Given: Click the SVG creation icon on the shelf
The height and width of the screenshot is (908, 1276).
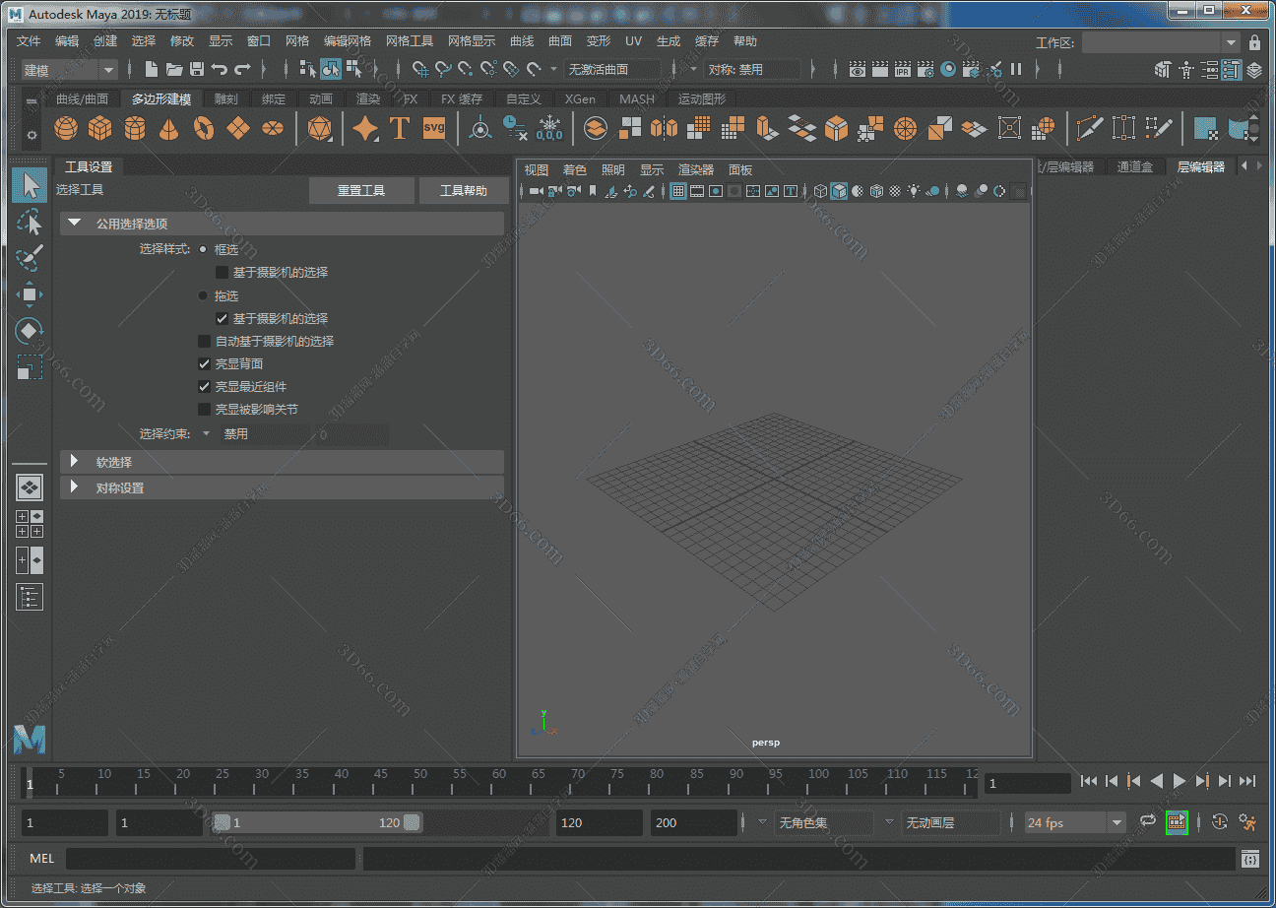Looking at the screenshot, I should tap(433, 128).
